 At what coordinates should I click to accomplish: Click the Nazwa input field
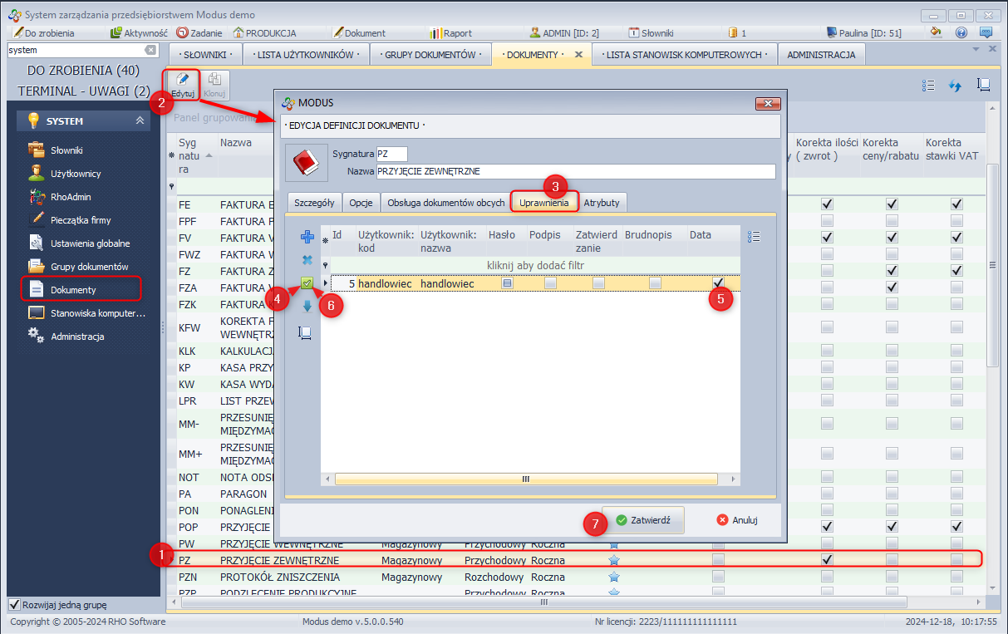click(575, 171)
